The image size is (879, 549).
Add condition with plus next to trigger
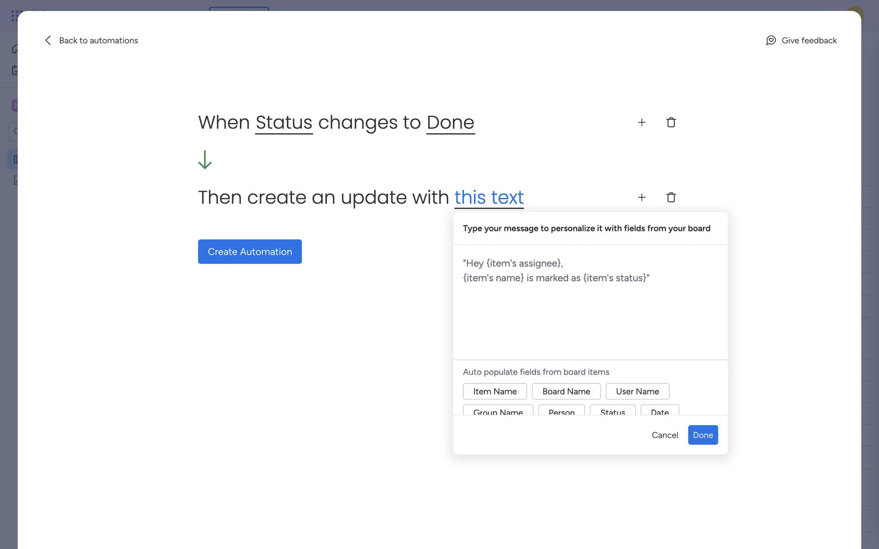point(641,122)
